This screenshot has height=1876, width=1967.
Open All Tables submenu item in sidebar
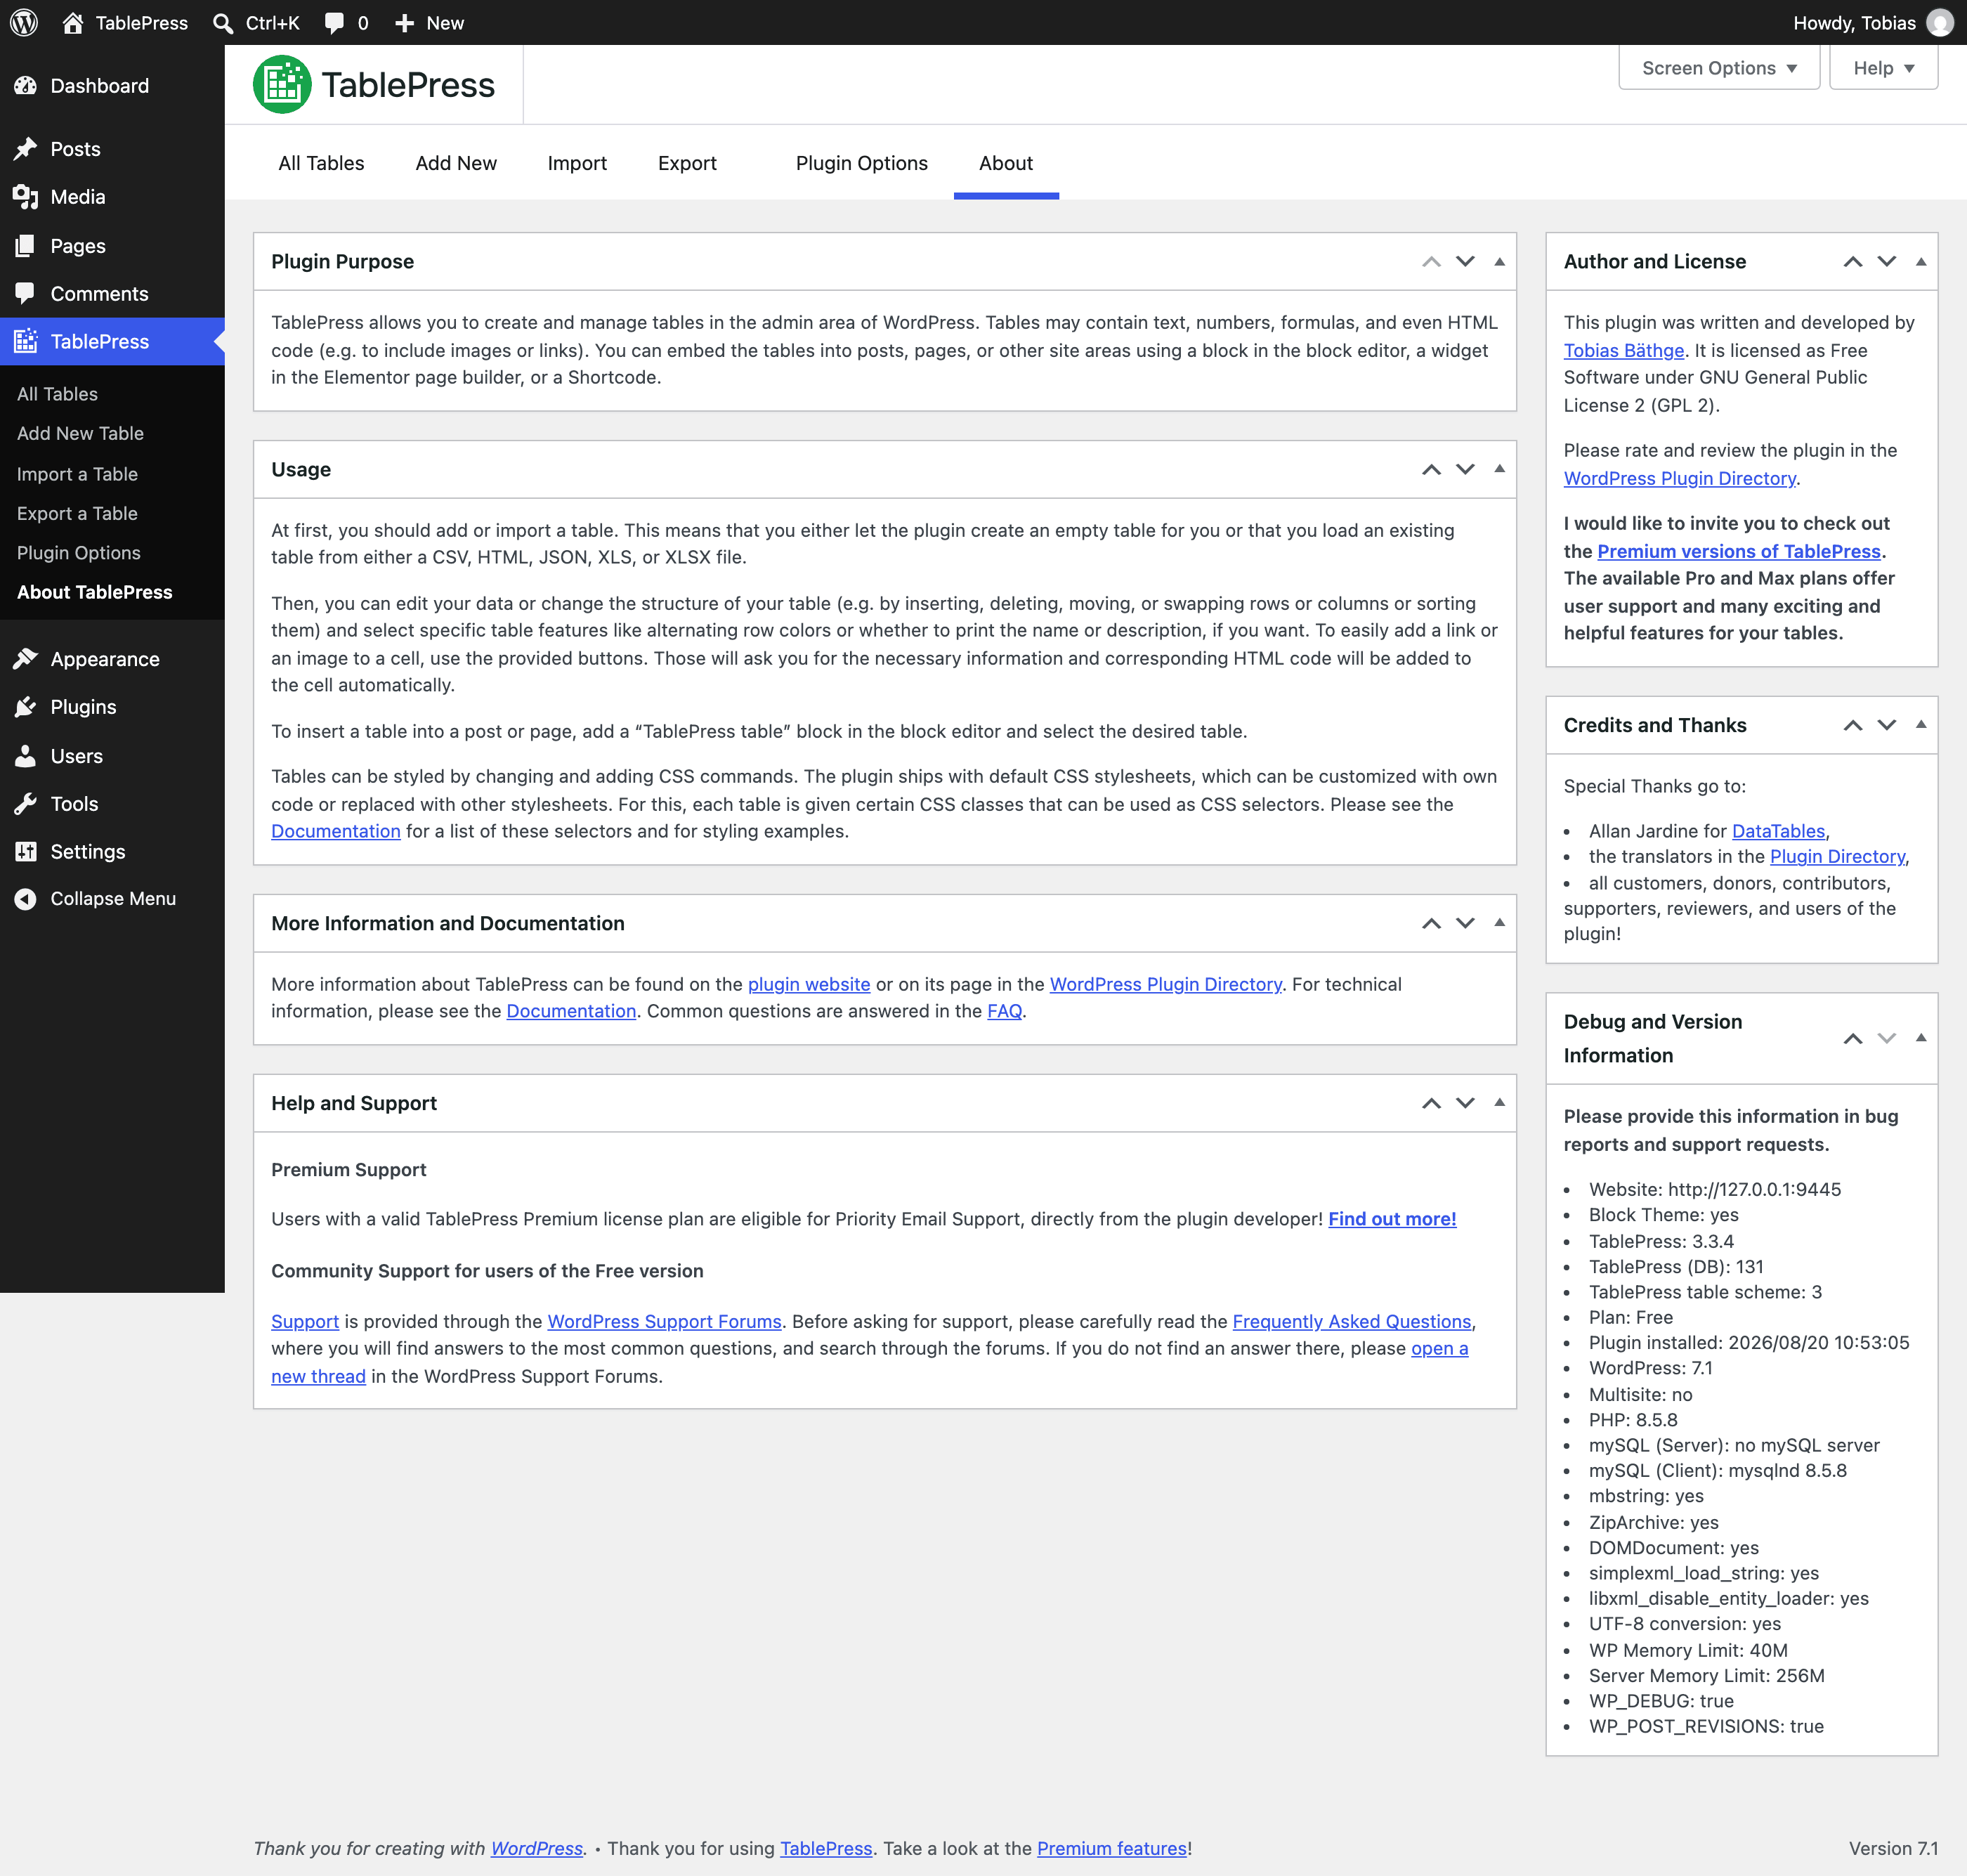click(57, 394)
